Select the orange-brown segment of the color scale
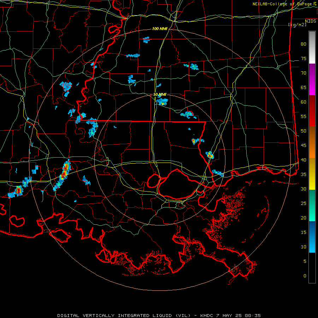Screen dimensions: 318x318 pyautogui.click(x=312, y=142)
